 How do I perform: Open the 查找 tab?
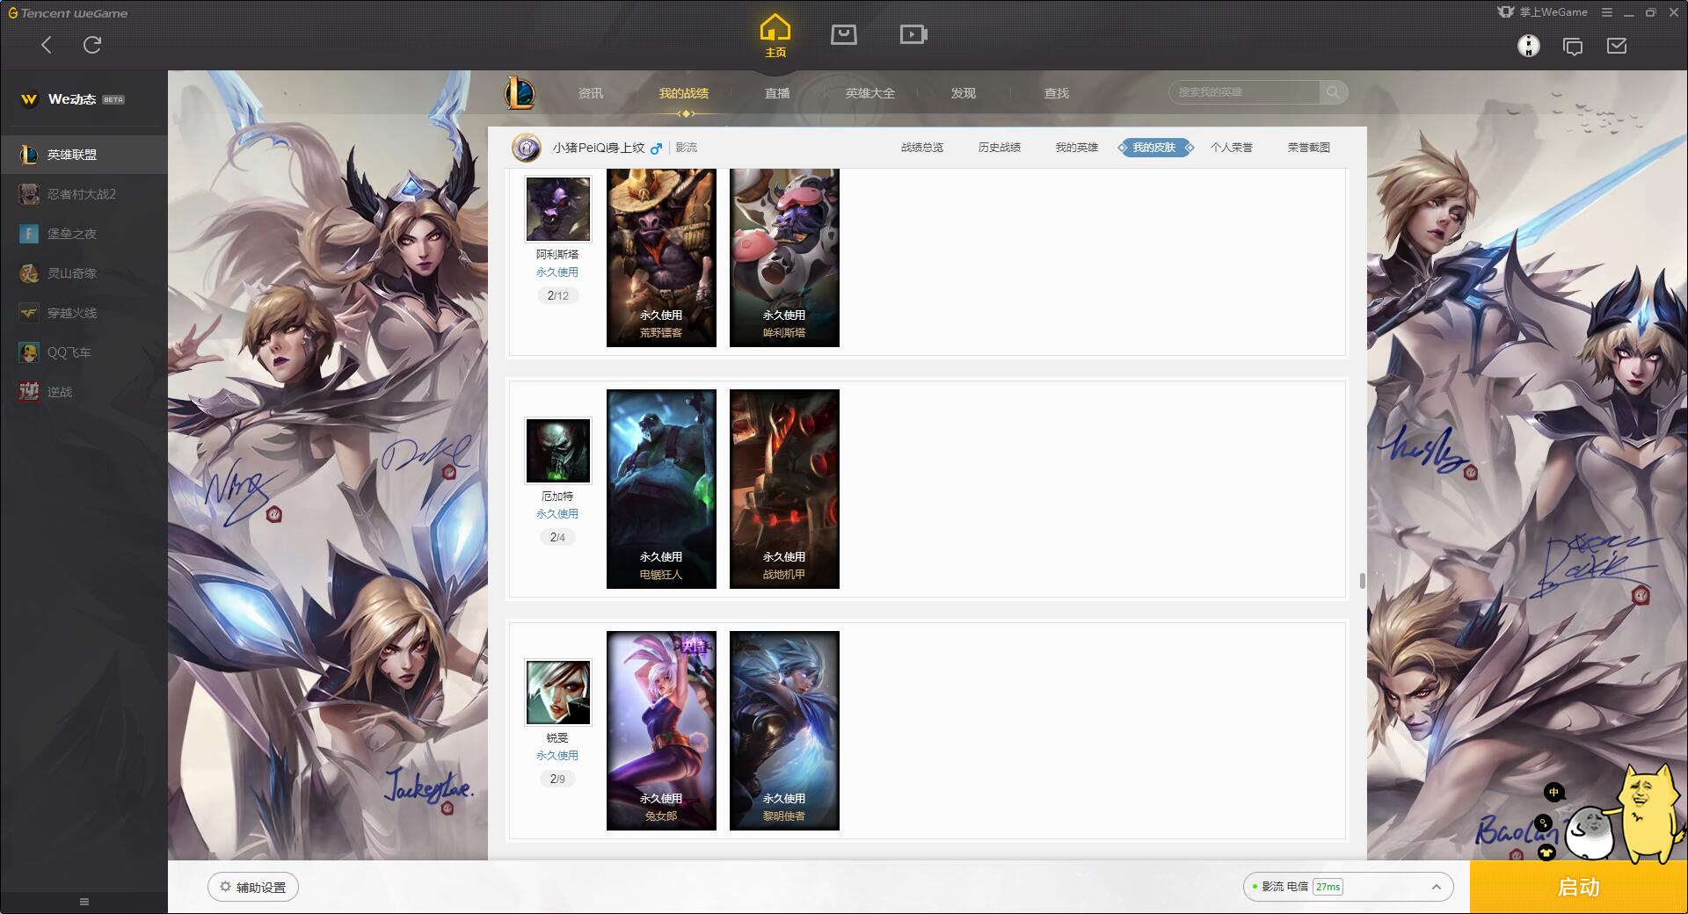[1057, 93]
